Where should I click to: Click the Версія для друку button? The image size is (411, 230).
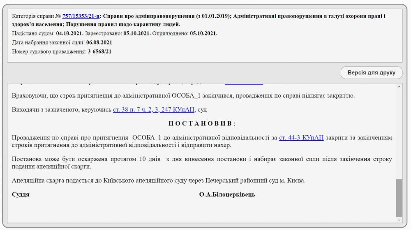(371, 73)
